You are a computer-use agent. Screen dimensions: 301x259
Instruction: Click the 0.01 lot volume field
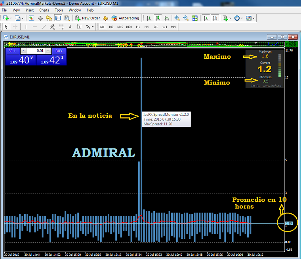(x=36, y=51)
